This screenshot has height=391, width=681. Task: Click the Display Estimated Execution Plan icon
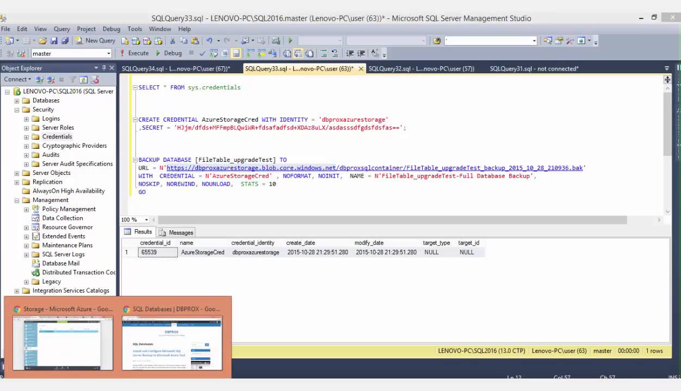[213, 53]
